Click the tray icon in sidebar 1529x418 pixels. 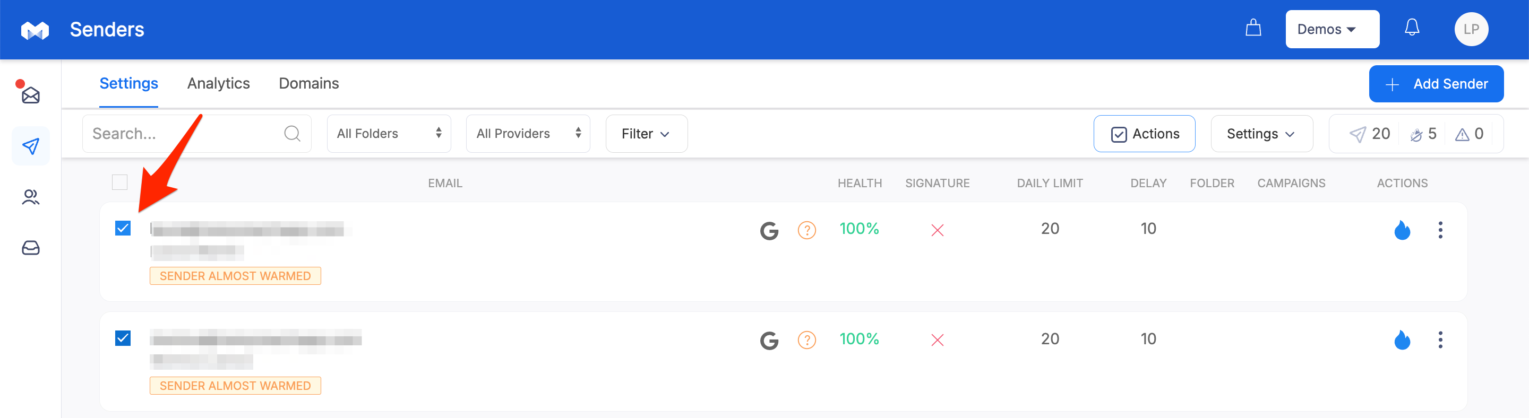30,248
